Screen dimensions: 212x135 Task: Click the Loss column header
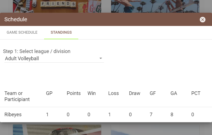pyautogui.click(x=114, y=93)
